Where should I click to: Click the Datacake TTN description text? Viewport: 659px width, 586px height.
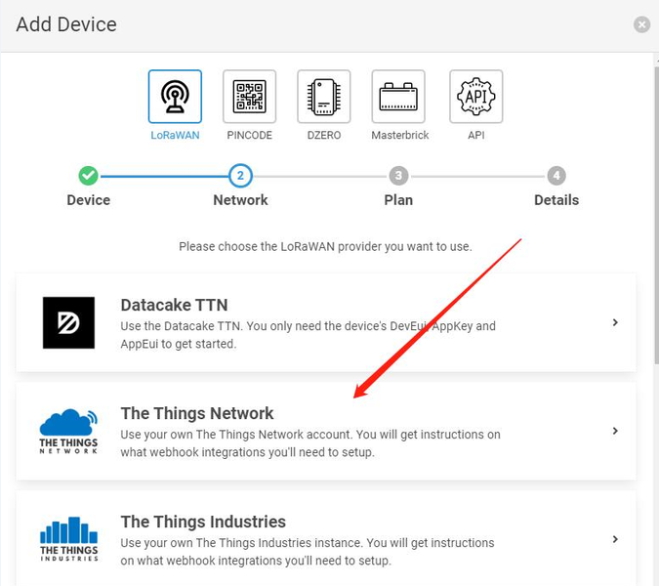(x=309, y=335)
